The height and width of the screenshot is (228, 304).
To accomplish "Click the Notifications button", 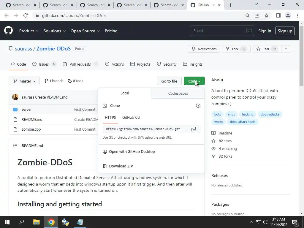I will pyautogui.click(x=204, y=49).
